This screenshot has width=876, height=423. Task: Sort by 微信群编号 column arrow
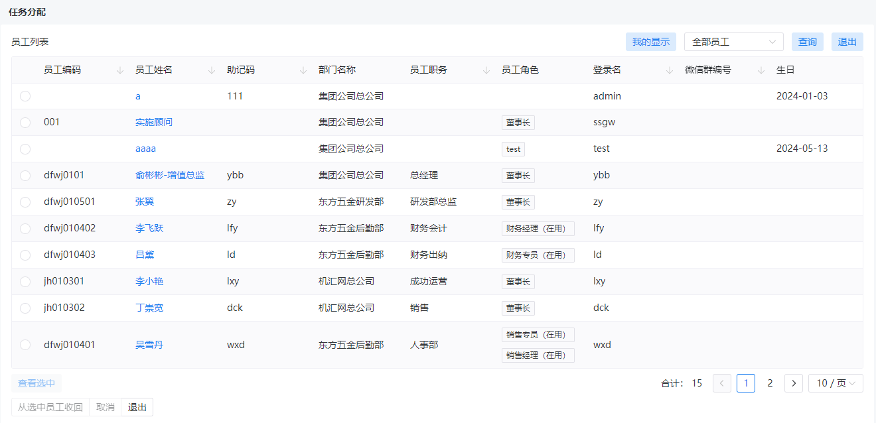761,70
